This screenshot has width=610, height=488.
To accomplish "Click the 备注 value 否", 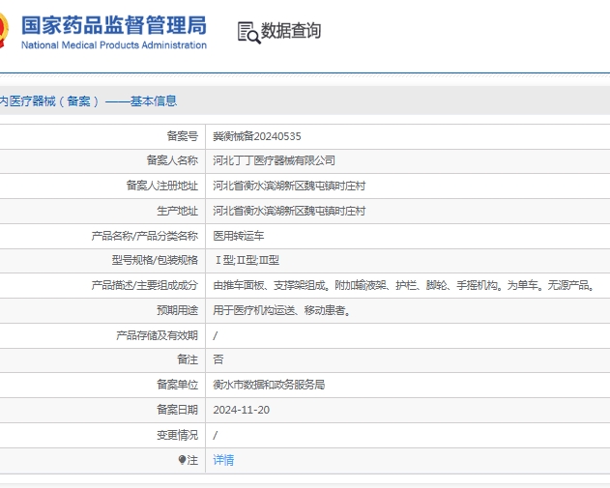I will click(x=218, y=359).
